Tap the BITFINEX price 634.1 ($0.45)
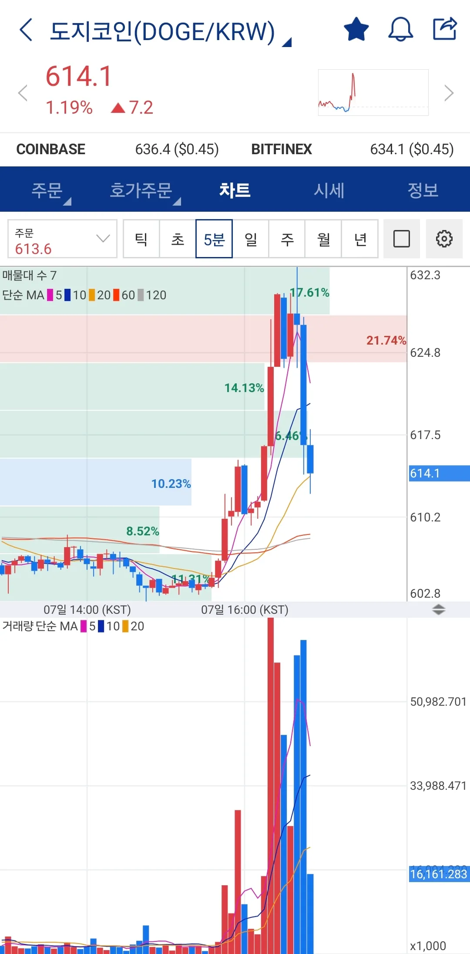 pyautogui.click(x=412, y=149)
